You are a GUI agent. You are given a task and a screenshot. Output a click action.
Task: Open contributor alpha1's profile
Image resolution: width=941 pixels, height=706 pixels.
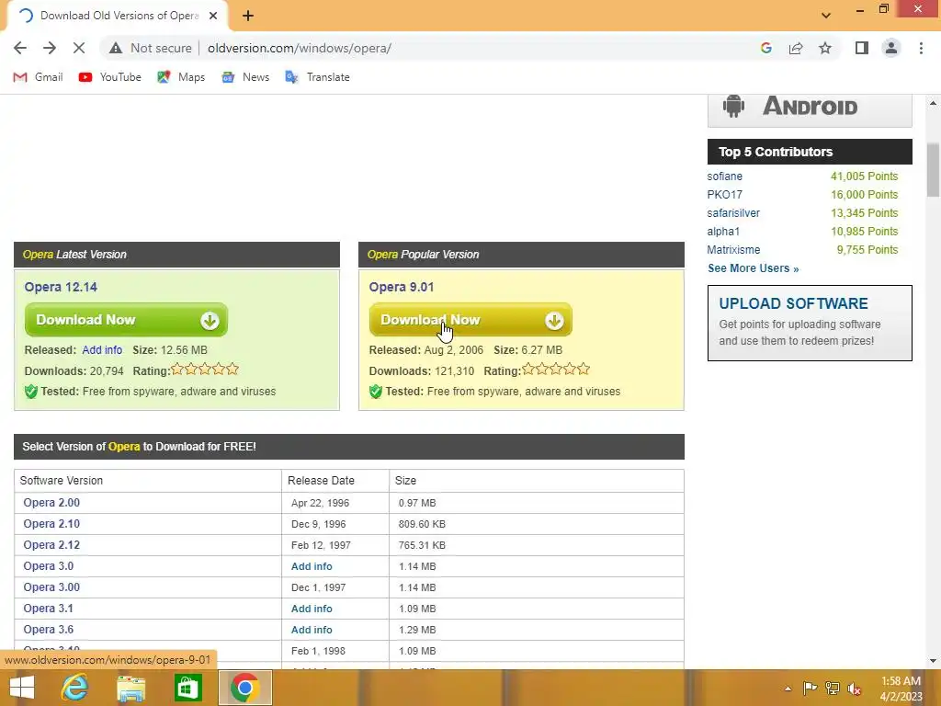(723, 231)
